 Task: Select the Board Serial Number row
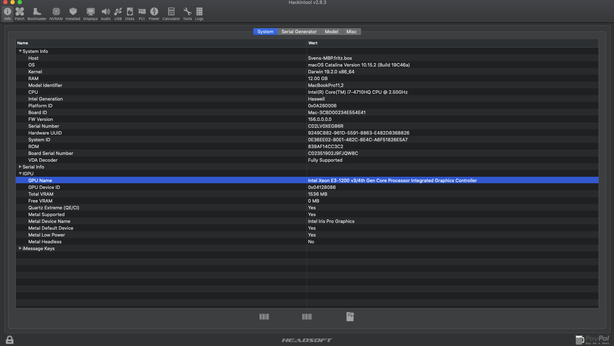(x=307, y=153)
